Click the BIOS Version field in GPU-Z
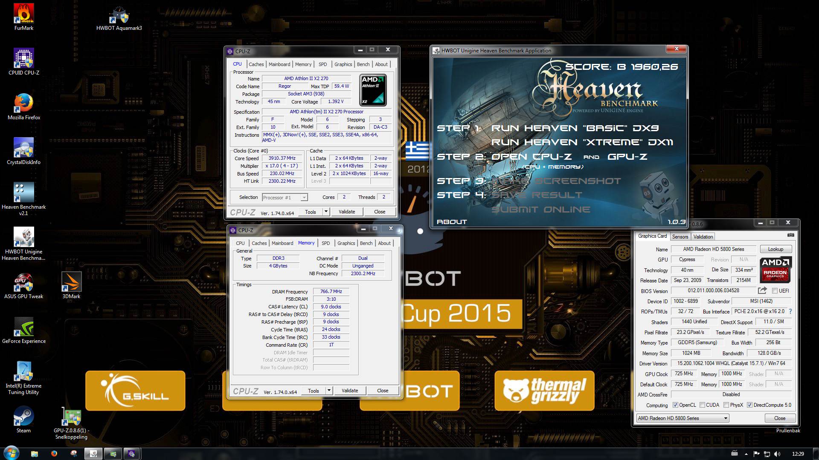The width and height of the screenshot is (819, 460). click(x=713, y=290)
